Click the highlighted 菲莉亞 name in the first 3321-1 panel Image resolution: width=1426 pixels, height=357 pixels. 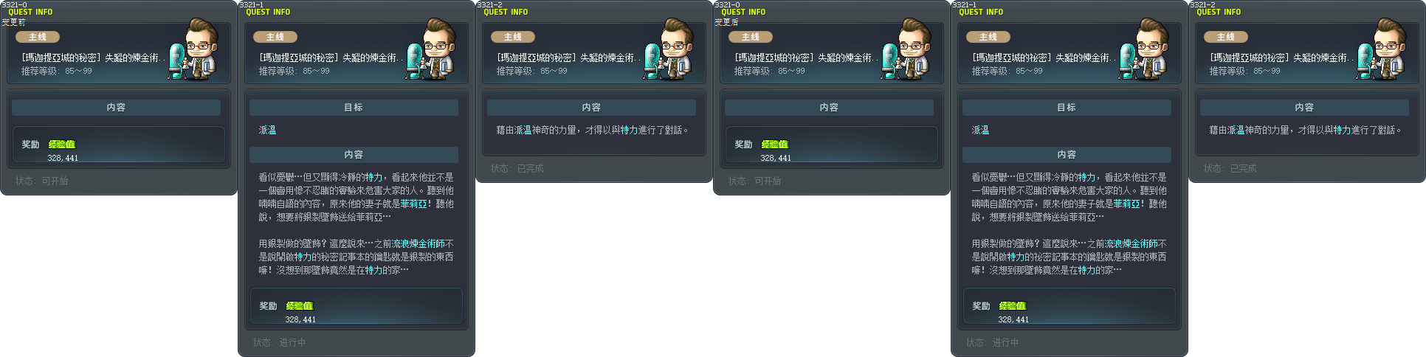(414, 204)
